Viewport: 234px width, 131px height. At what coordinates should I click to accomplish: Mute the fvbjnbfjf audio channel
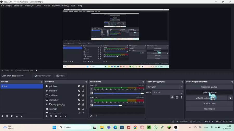point(92,93)
